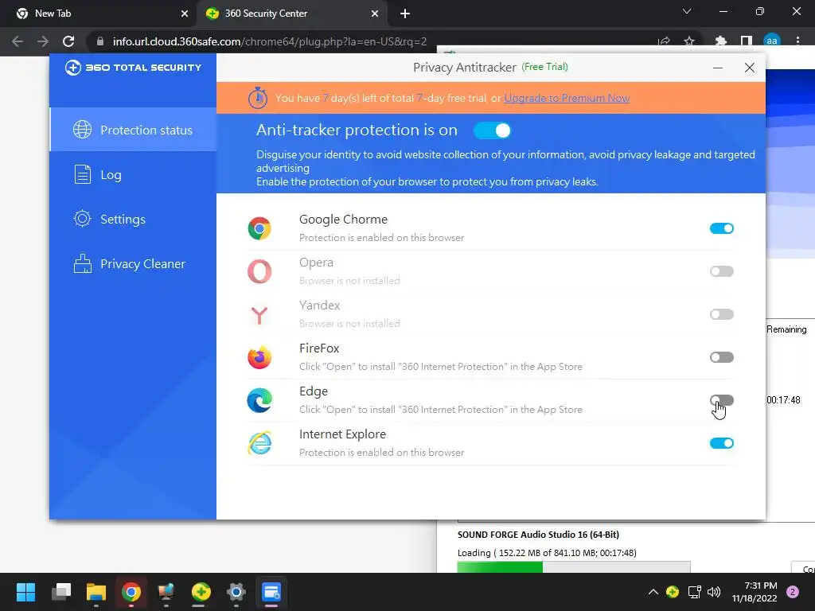Viewport: 815px width, 611px height.
Task: Toggle Opera browser protection switch
Action: [x=721, y=271]
